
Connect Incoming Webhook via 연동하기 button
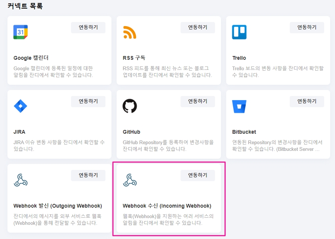pos(197,175)
